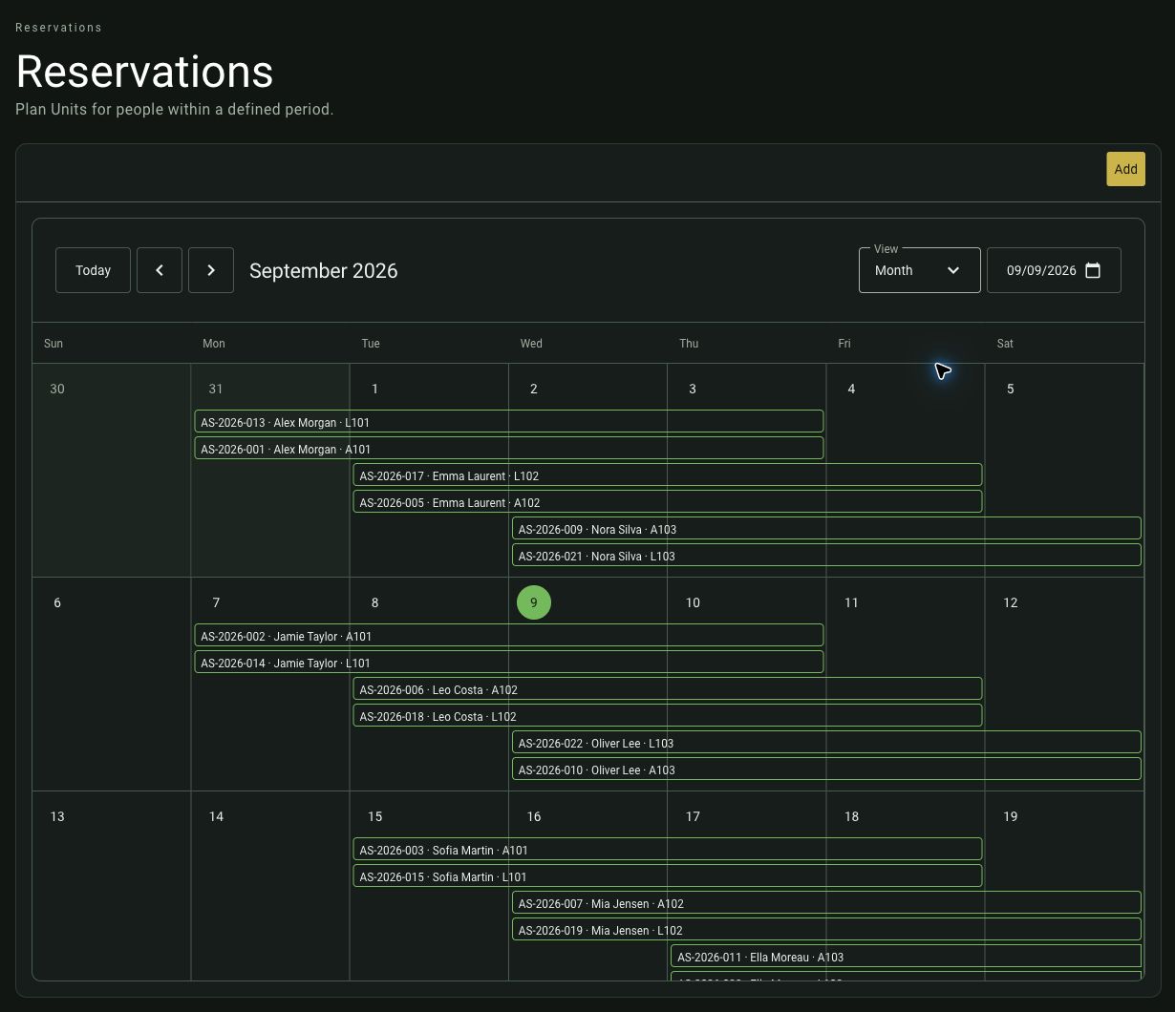1175x1012 pixels.
Task: Select day number 12 in calendar
Action: pyautogui.click(x=1010, y=602)
